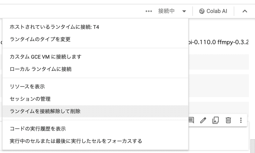
Task: Select カスタム GCE VM に接続します
Action: 46,57
